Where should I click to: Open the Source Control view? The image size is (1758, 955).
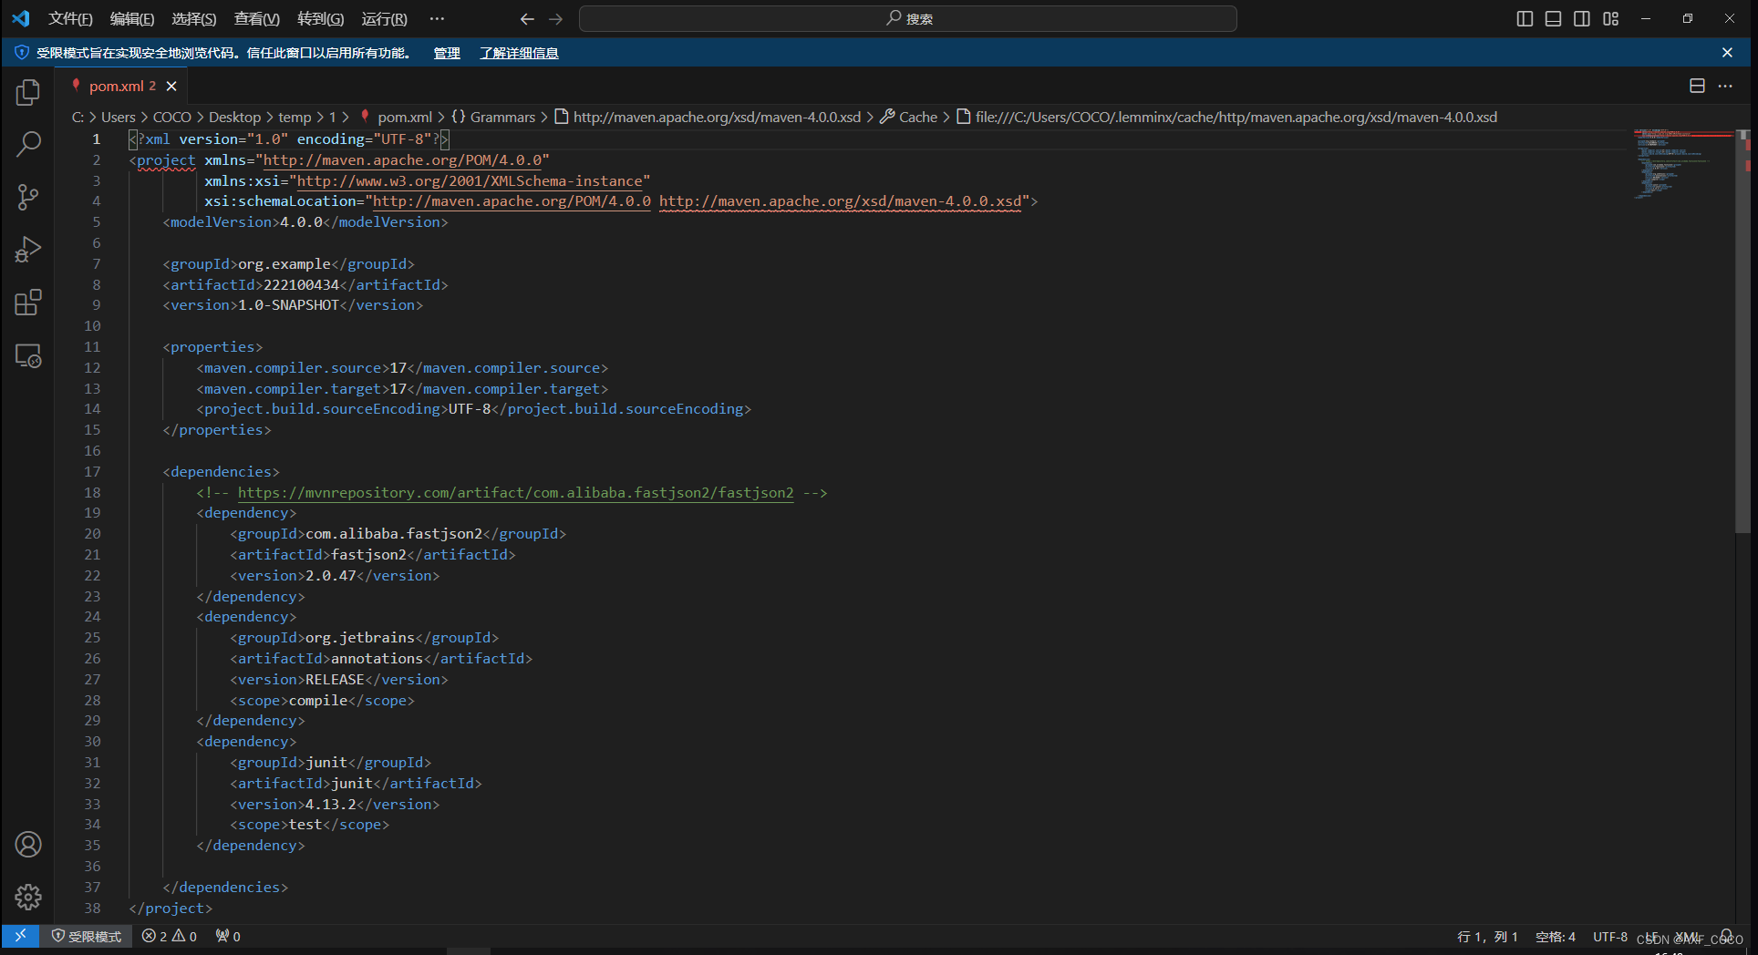coord(28,197)
